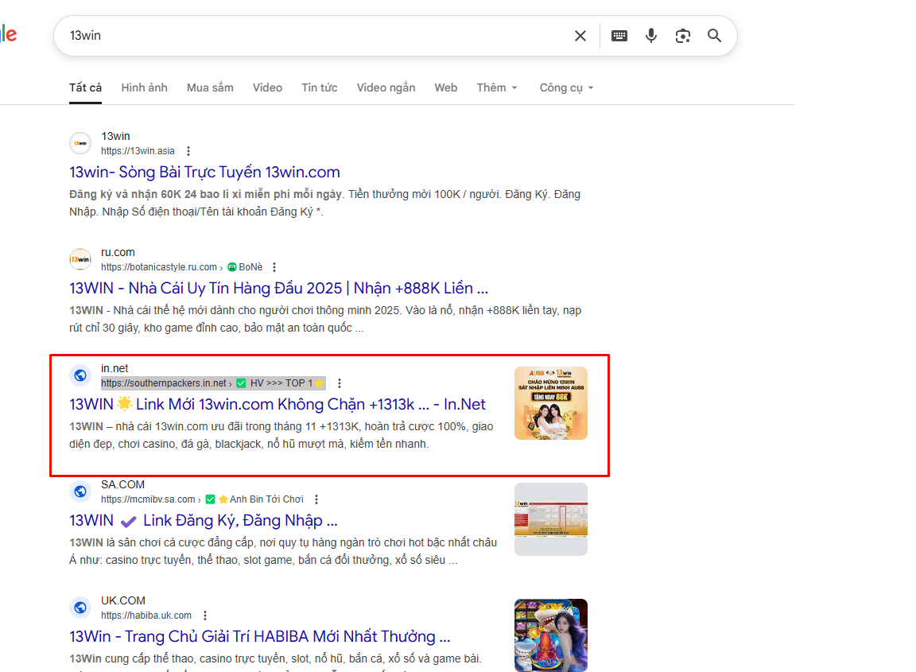Image resolution: width=916 pixels, height=672 pixels.
Task: Switch to the Tin tức tab
Action: click(x=319, y=87)
